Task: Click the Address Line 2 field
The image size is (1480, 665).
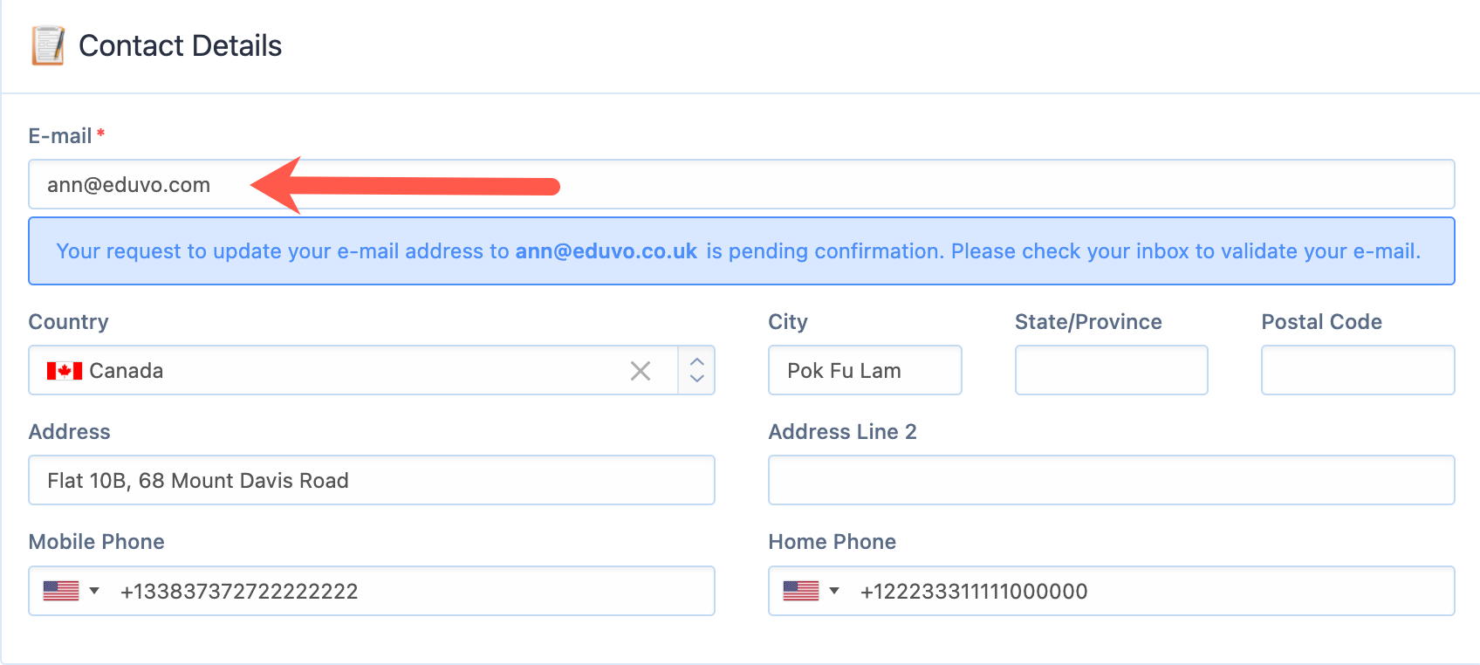Action: [1112, 480]
